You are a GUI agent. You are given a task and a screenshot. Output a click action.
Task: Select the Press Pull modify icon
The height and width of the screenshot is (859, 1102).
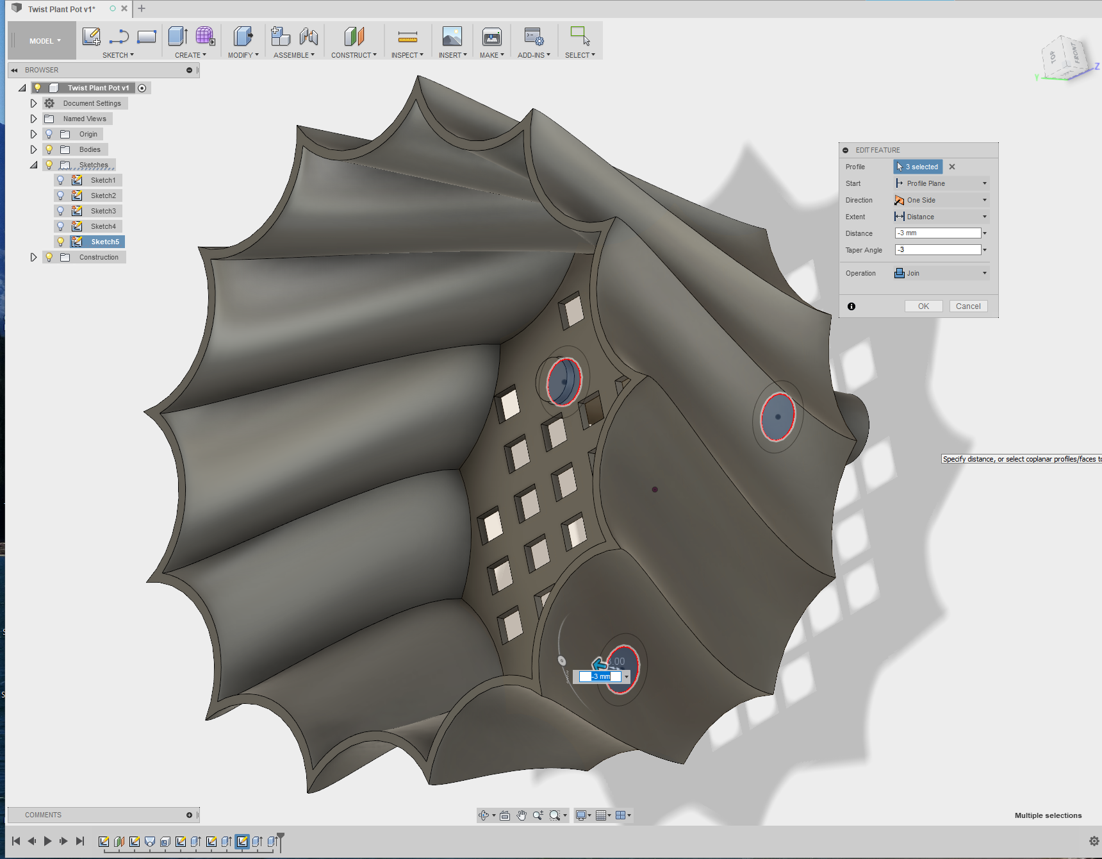243,37
